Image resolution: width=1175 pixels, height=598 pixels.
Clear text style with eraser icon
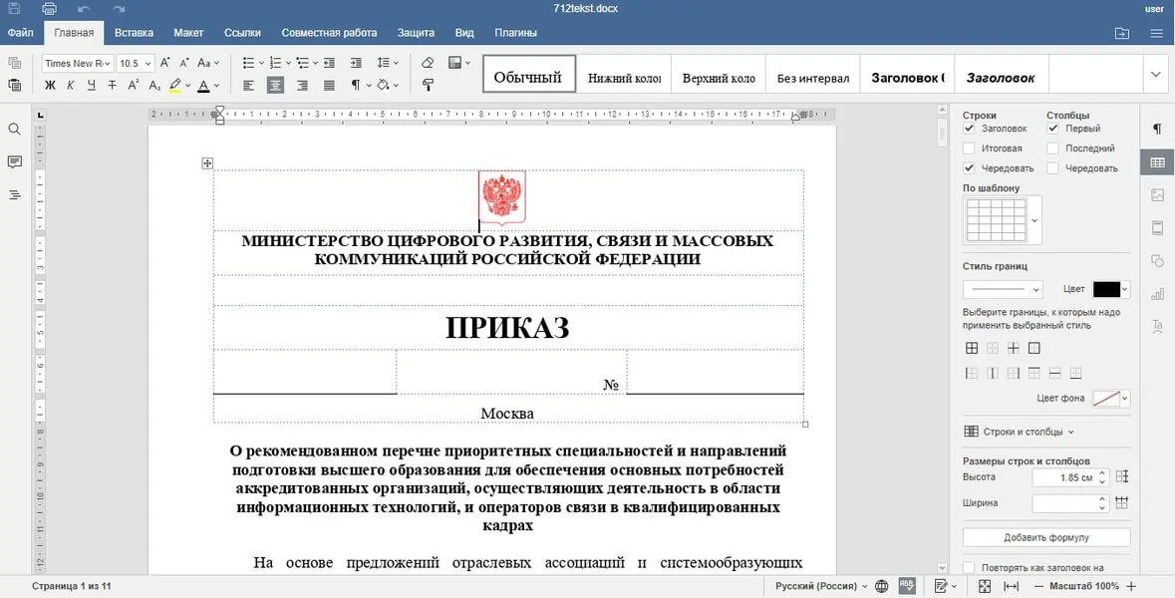(x=428, y=63)
